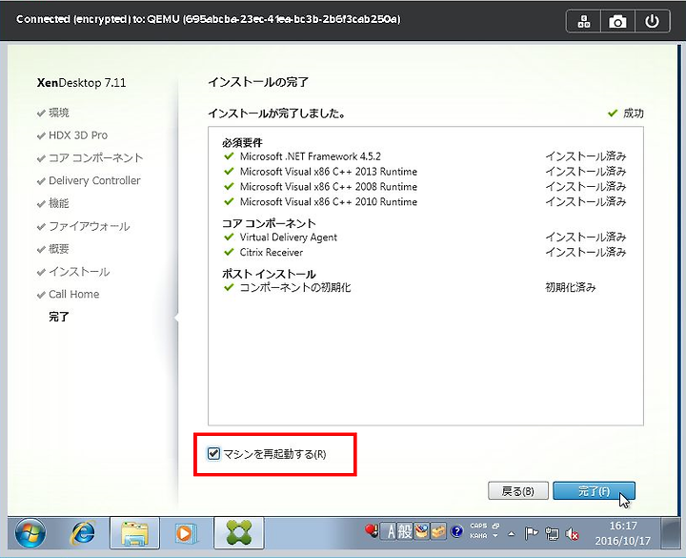
Task: Click the Virtual Delivery Agent entry
Action: [289, 238]
